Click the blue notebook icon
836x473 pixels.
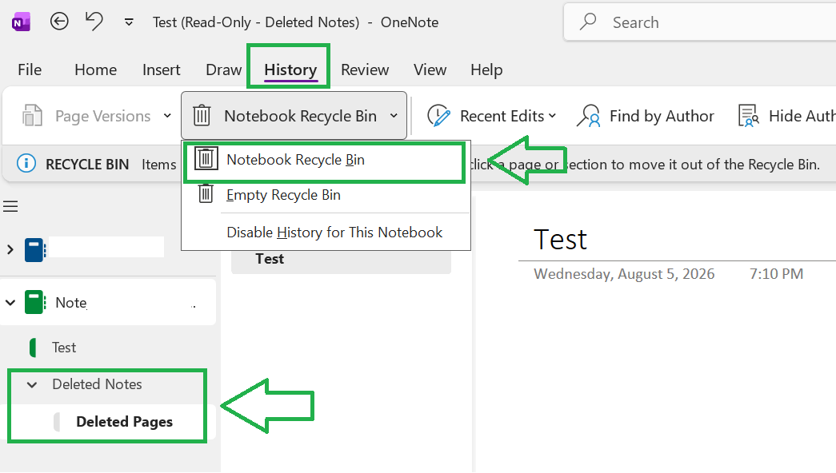[35, 250]
